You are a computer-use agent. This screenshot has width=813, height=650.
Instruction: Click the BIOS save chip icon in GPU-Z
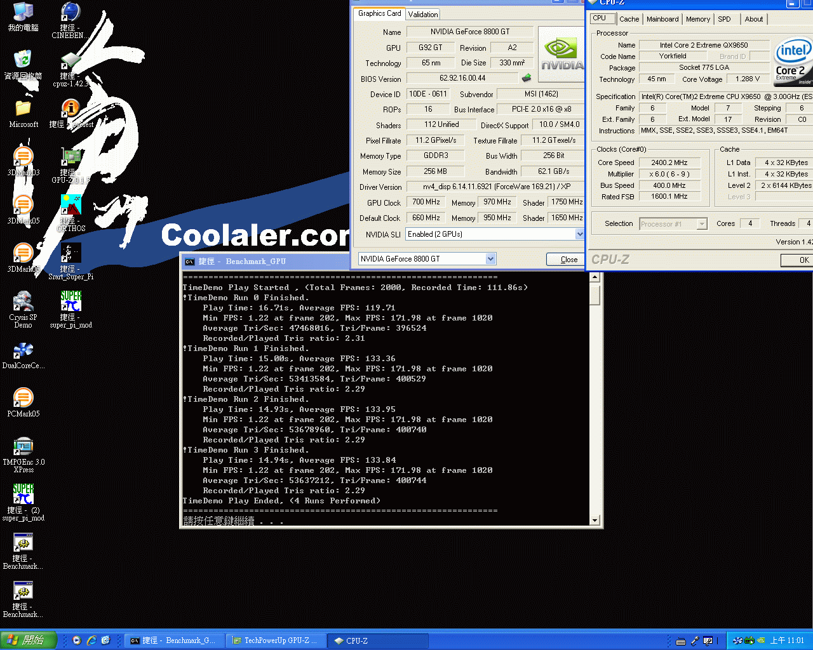(527, 78)
